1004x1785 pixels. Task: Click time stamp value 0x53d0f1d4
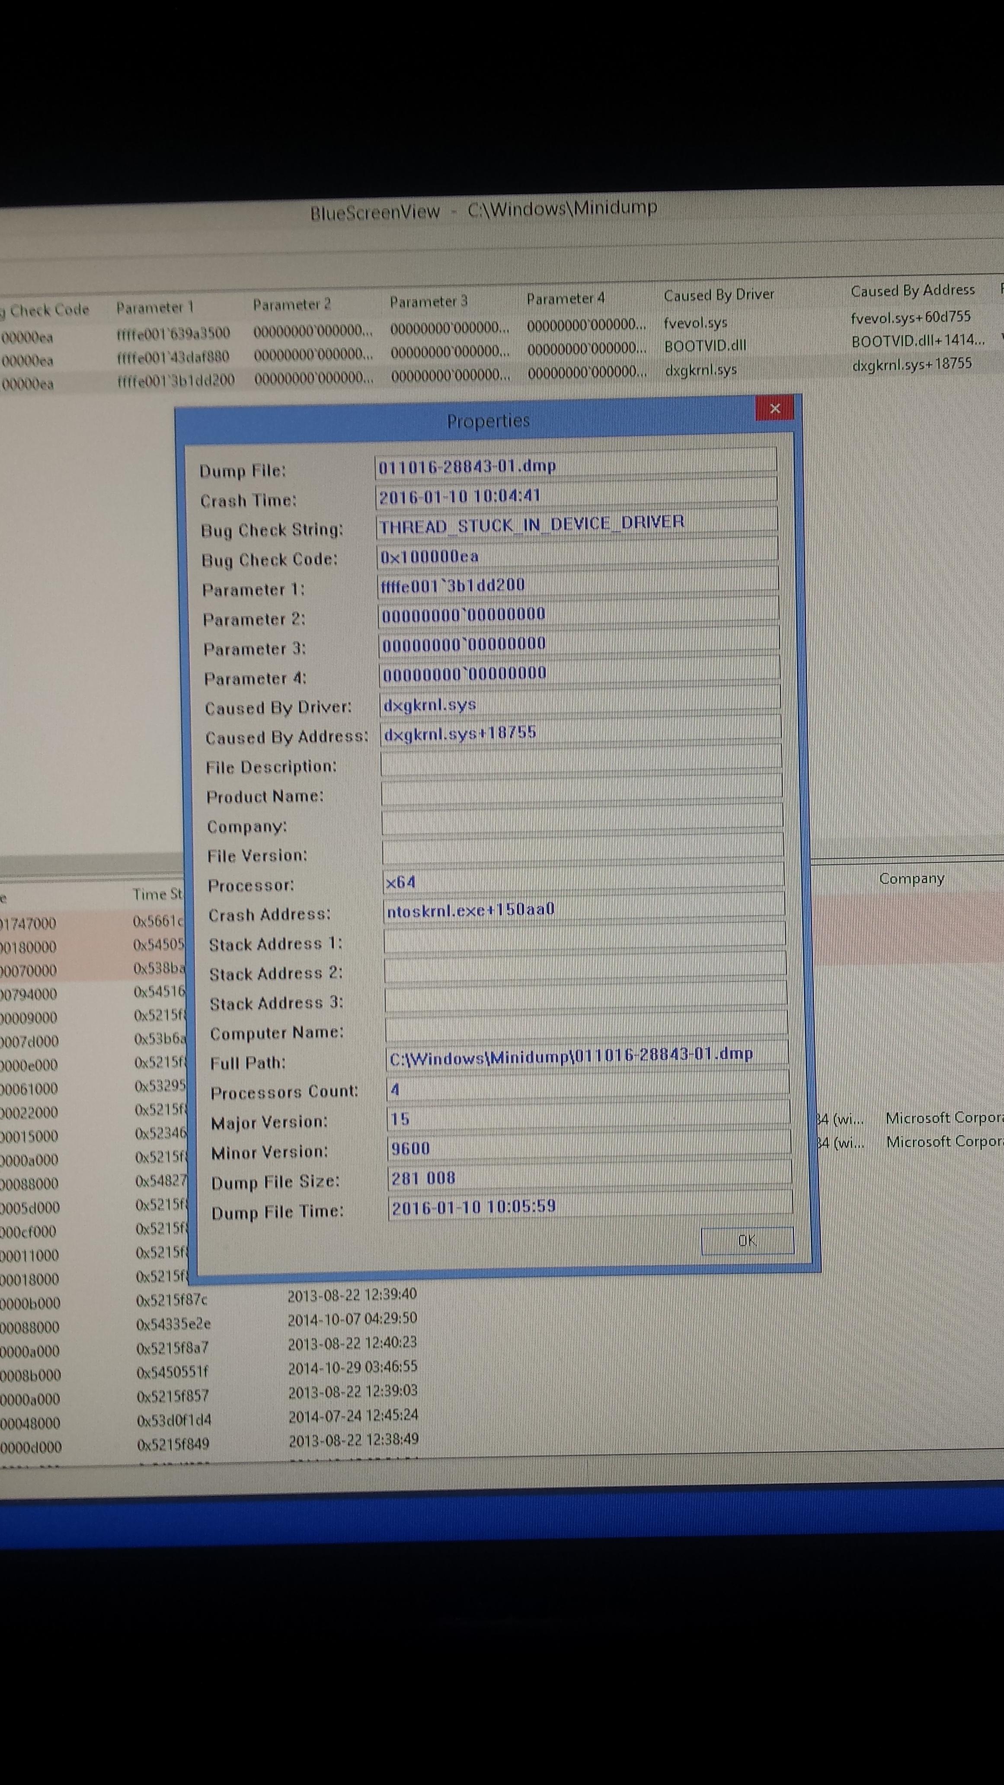coord(173,1420)
